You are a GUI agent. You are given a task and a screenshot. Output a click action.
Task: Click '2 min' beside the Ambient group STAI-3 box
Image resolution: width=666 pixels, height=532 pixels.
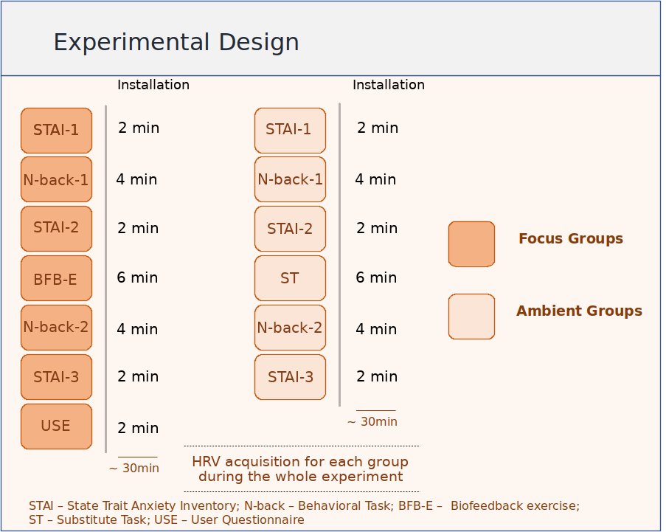[x=377, y=376]
